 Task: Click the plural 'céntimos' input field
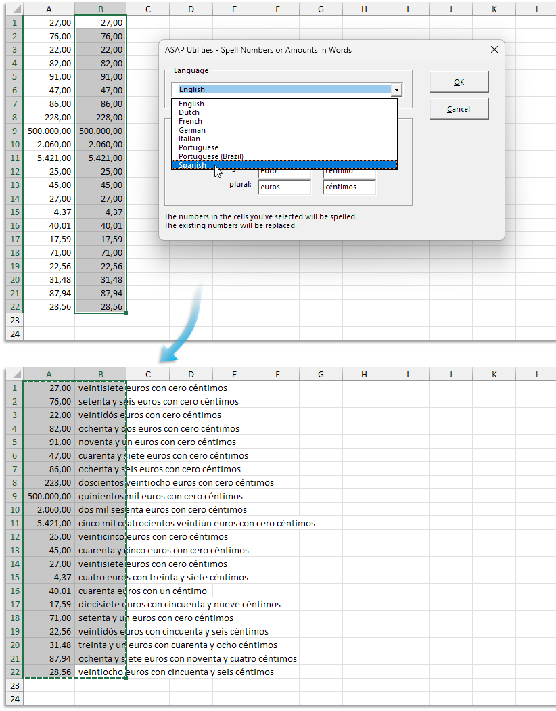[x=349, y=187]
